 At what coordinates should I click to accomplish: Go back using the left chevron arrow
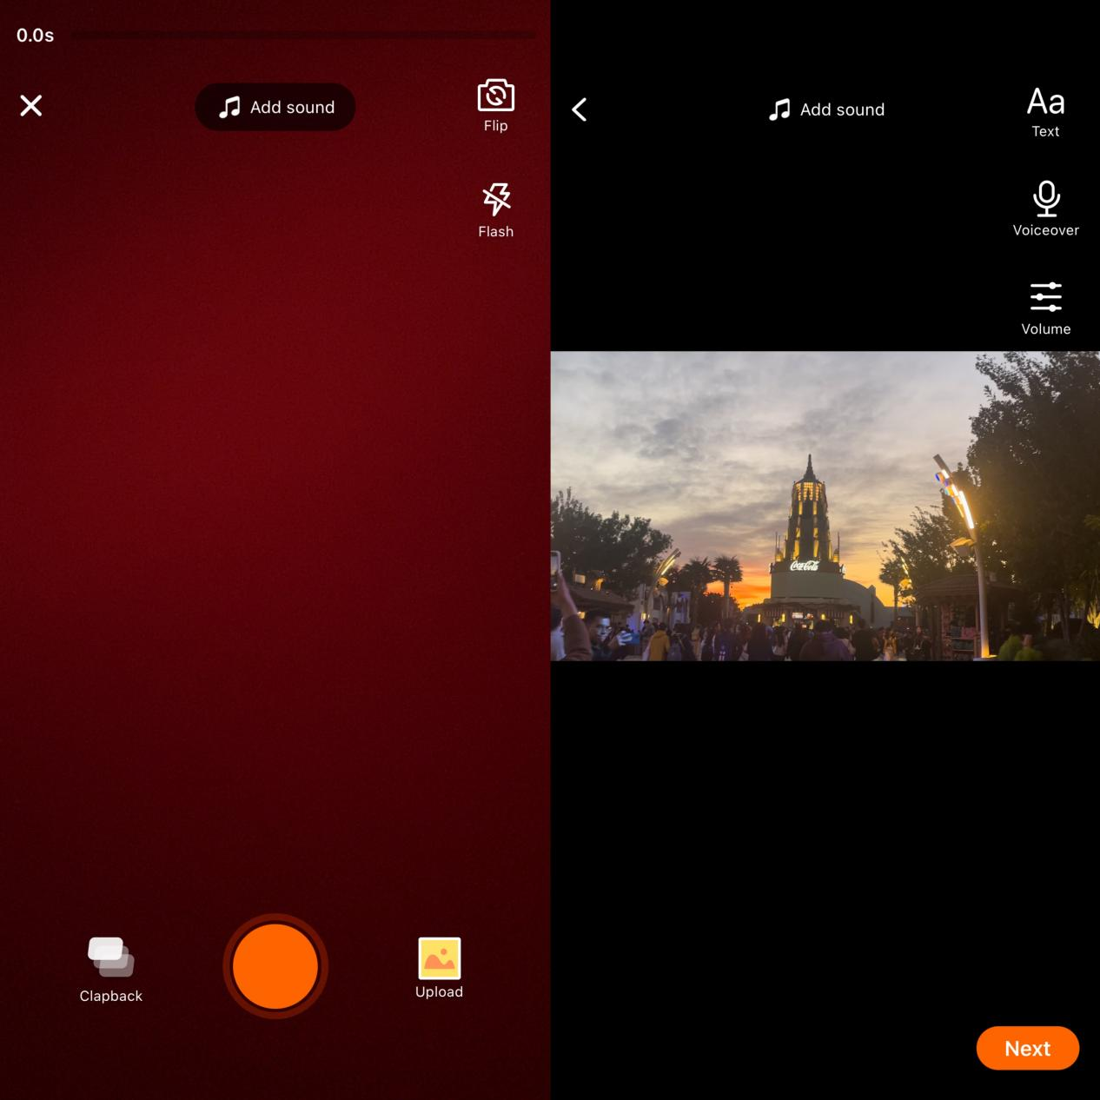tap(580, 109)
